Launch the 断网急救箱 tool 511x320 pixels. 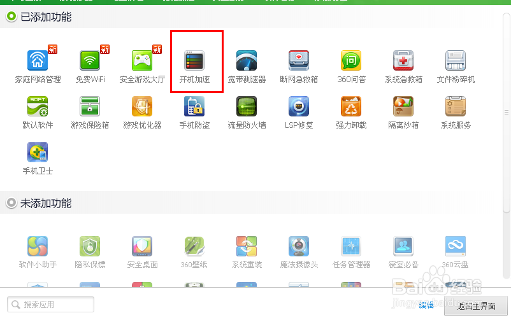(299, 60)
